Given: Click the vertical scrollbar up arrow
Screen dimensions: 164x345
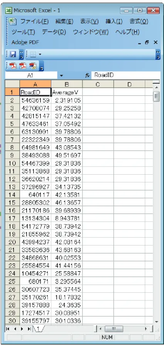Looking at the screenshot, I should [x=156, y=88].
